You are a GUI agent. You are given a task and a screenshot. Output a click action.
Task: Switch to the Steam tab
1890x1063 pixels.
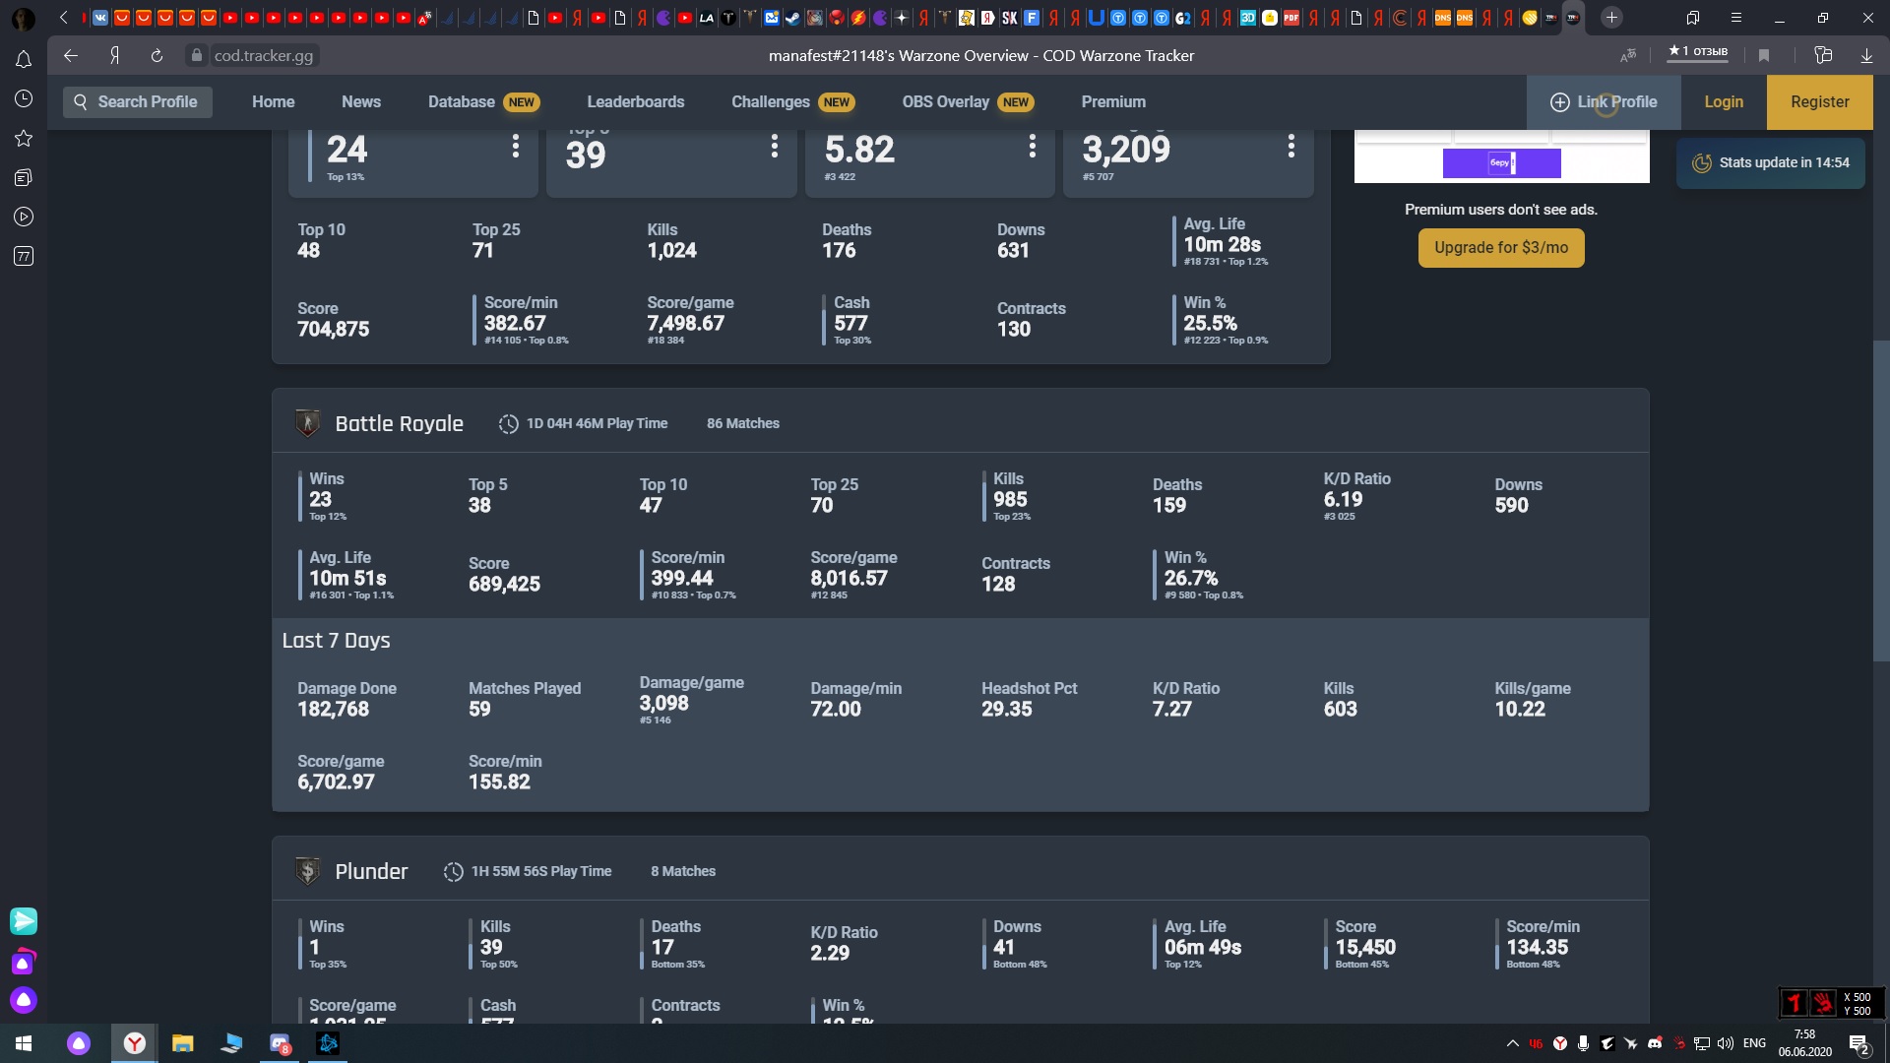[x=792, y=17]
